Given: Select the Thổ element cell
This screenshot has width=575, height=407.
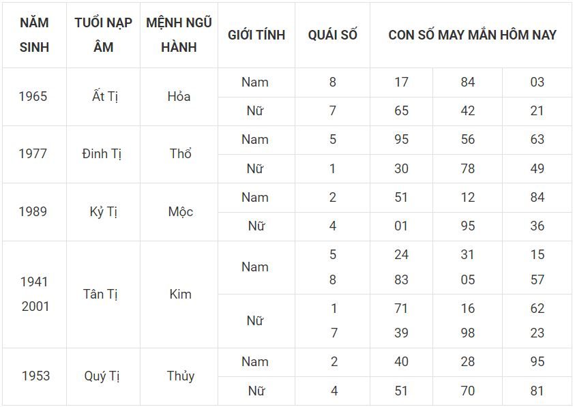Looking at the screenshot, I should tap(179, 154).
